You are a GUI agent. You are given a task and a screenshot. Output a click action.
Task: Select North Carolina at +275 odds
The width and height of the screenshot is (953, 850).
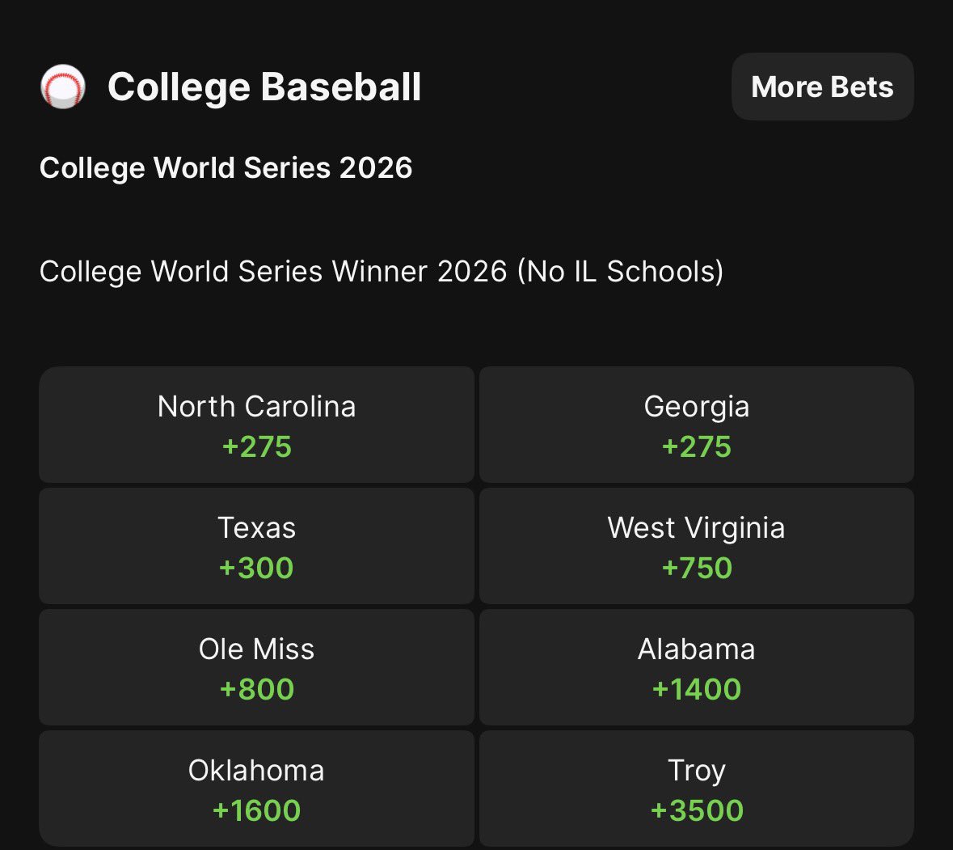pos(256,425)
